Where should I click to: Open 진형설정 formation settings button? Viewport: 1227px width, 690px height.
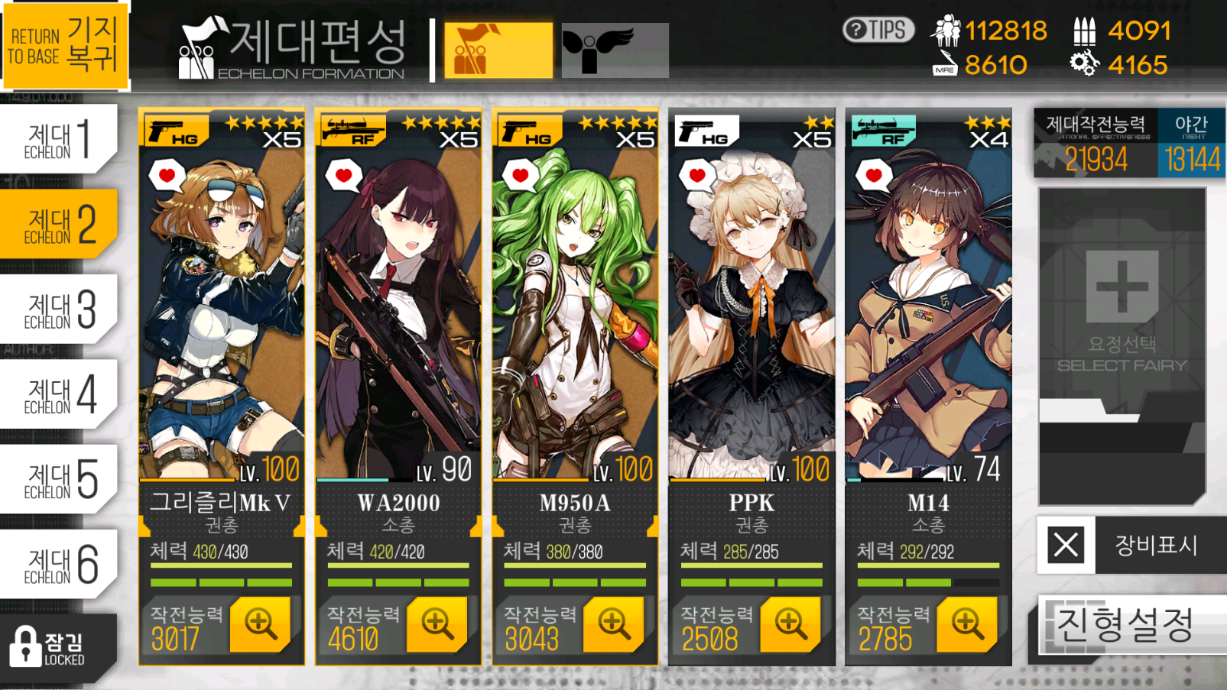(1127, 625)
